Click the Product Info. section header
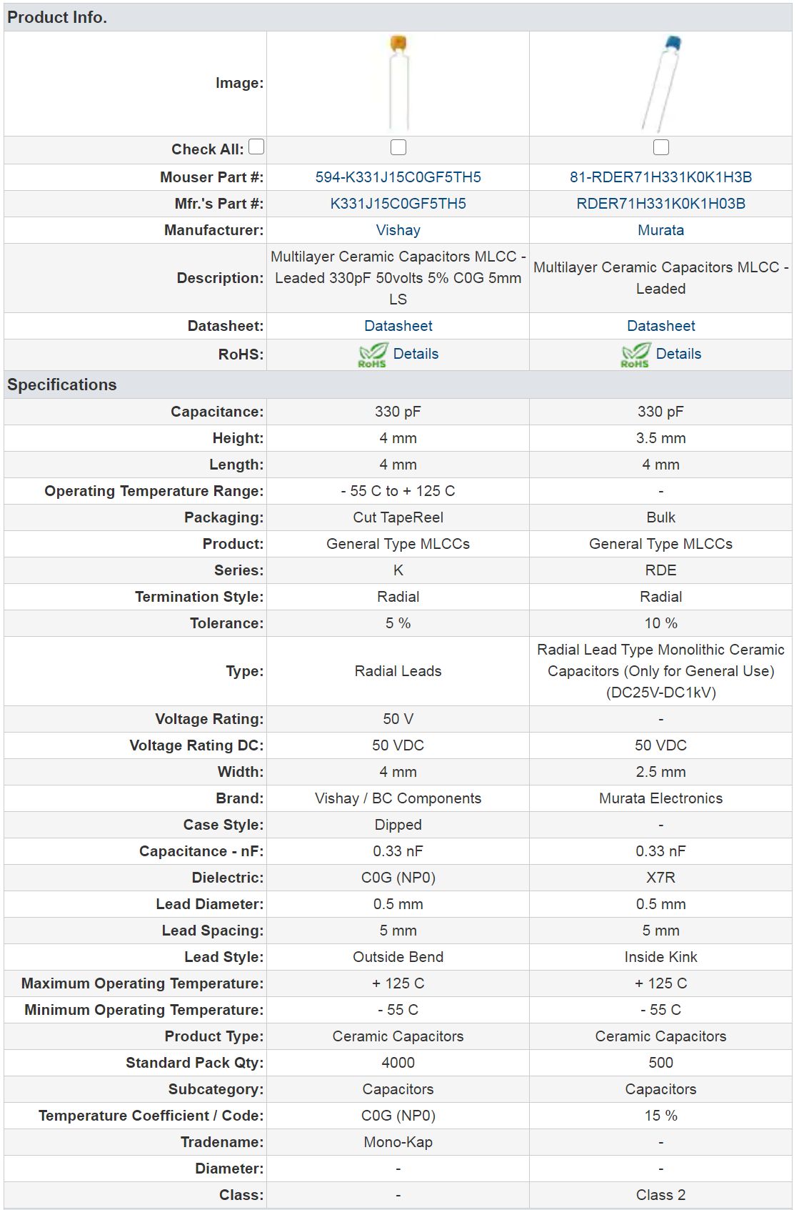804x1210 pixels. tap(398, 17)
